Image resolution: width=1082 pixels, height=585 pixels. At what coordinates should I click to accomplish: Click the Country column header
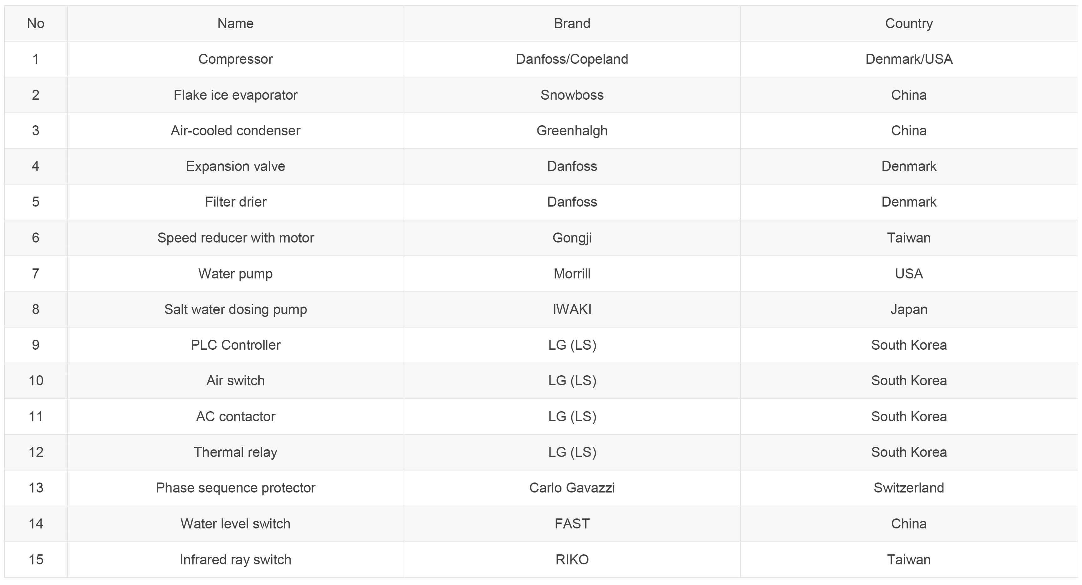tap(908, 23)
